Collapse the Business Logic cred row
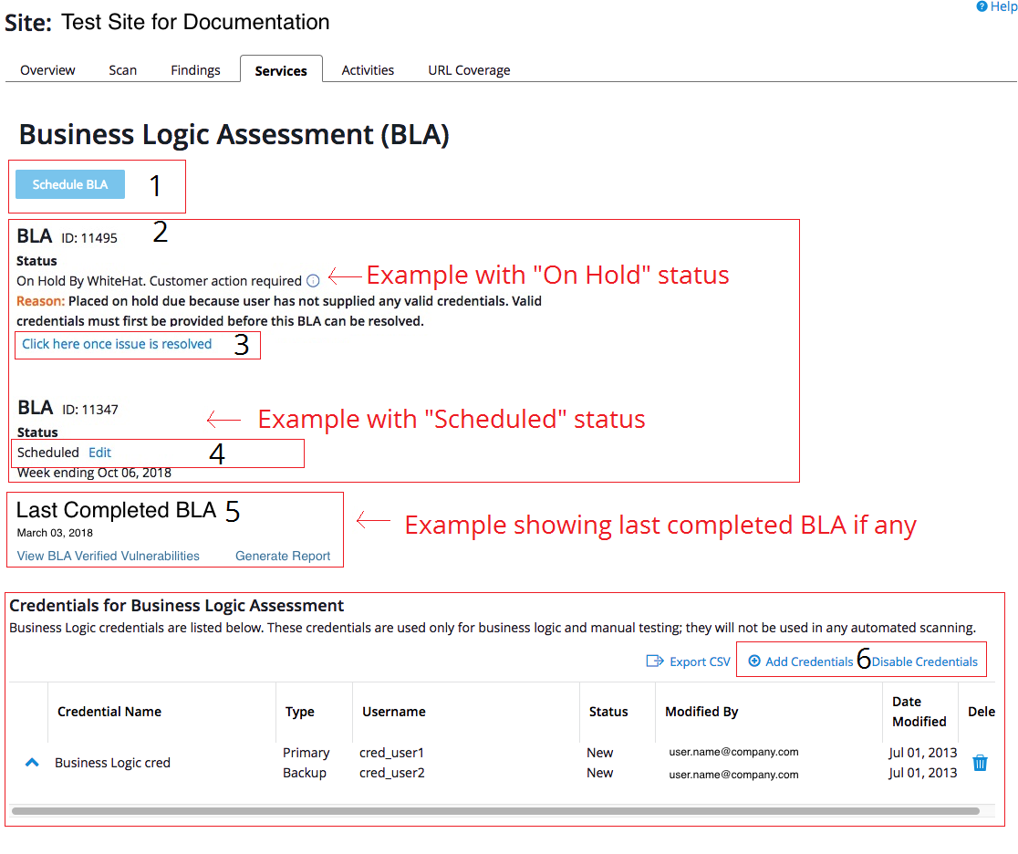Screen dimensions: 1018x854 [x=30, y=762]
